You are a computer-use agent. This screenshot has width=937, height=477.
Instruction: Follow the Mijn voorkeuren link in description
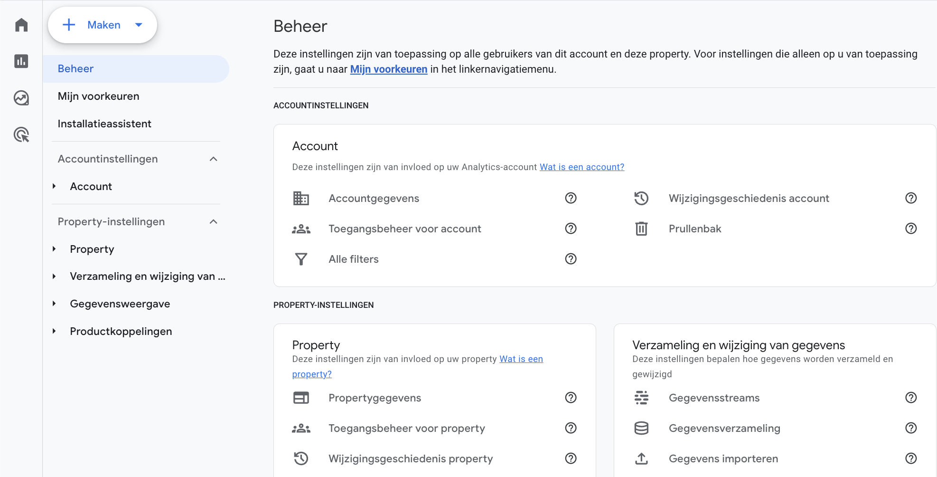[389, 69]
